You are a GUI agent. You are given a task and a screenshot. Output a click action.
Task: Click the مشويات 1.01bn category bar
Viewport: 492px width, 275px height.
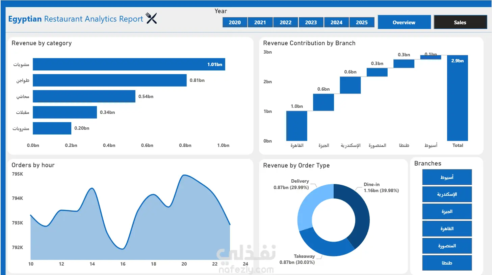click(x=129, y=64)
